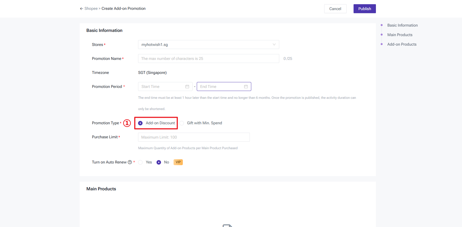Open the End Time calendar icon
The height and width of the screenshot is (227, 462).
246,86
